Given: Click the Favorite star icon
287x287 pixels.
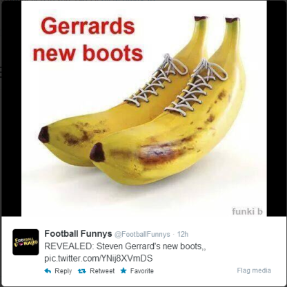Looking at the screenshot, I should click(123, 270).
